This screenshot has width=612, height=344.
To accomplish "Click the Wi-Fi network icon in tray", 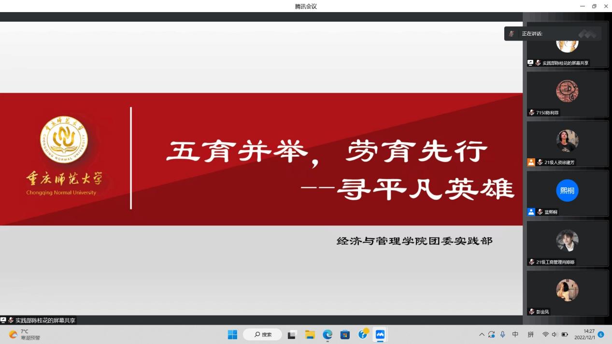I will coord(545,334).
